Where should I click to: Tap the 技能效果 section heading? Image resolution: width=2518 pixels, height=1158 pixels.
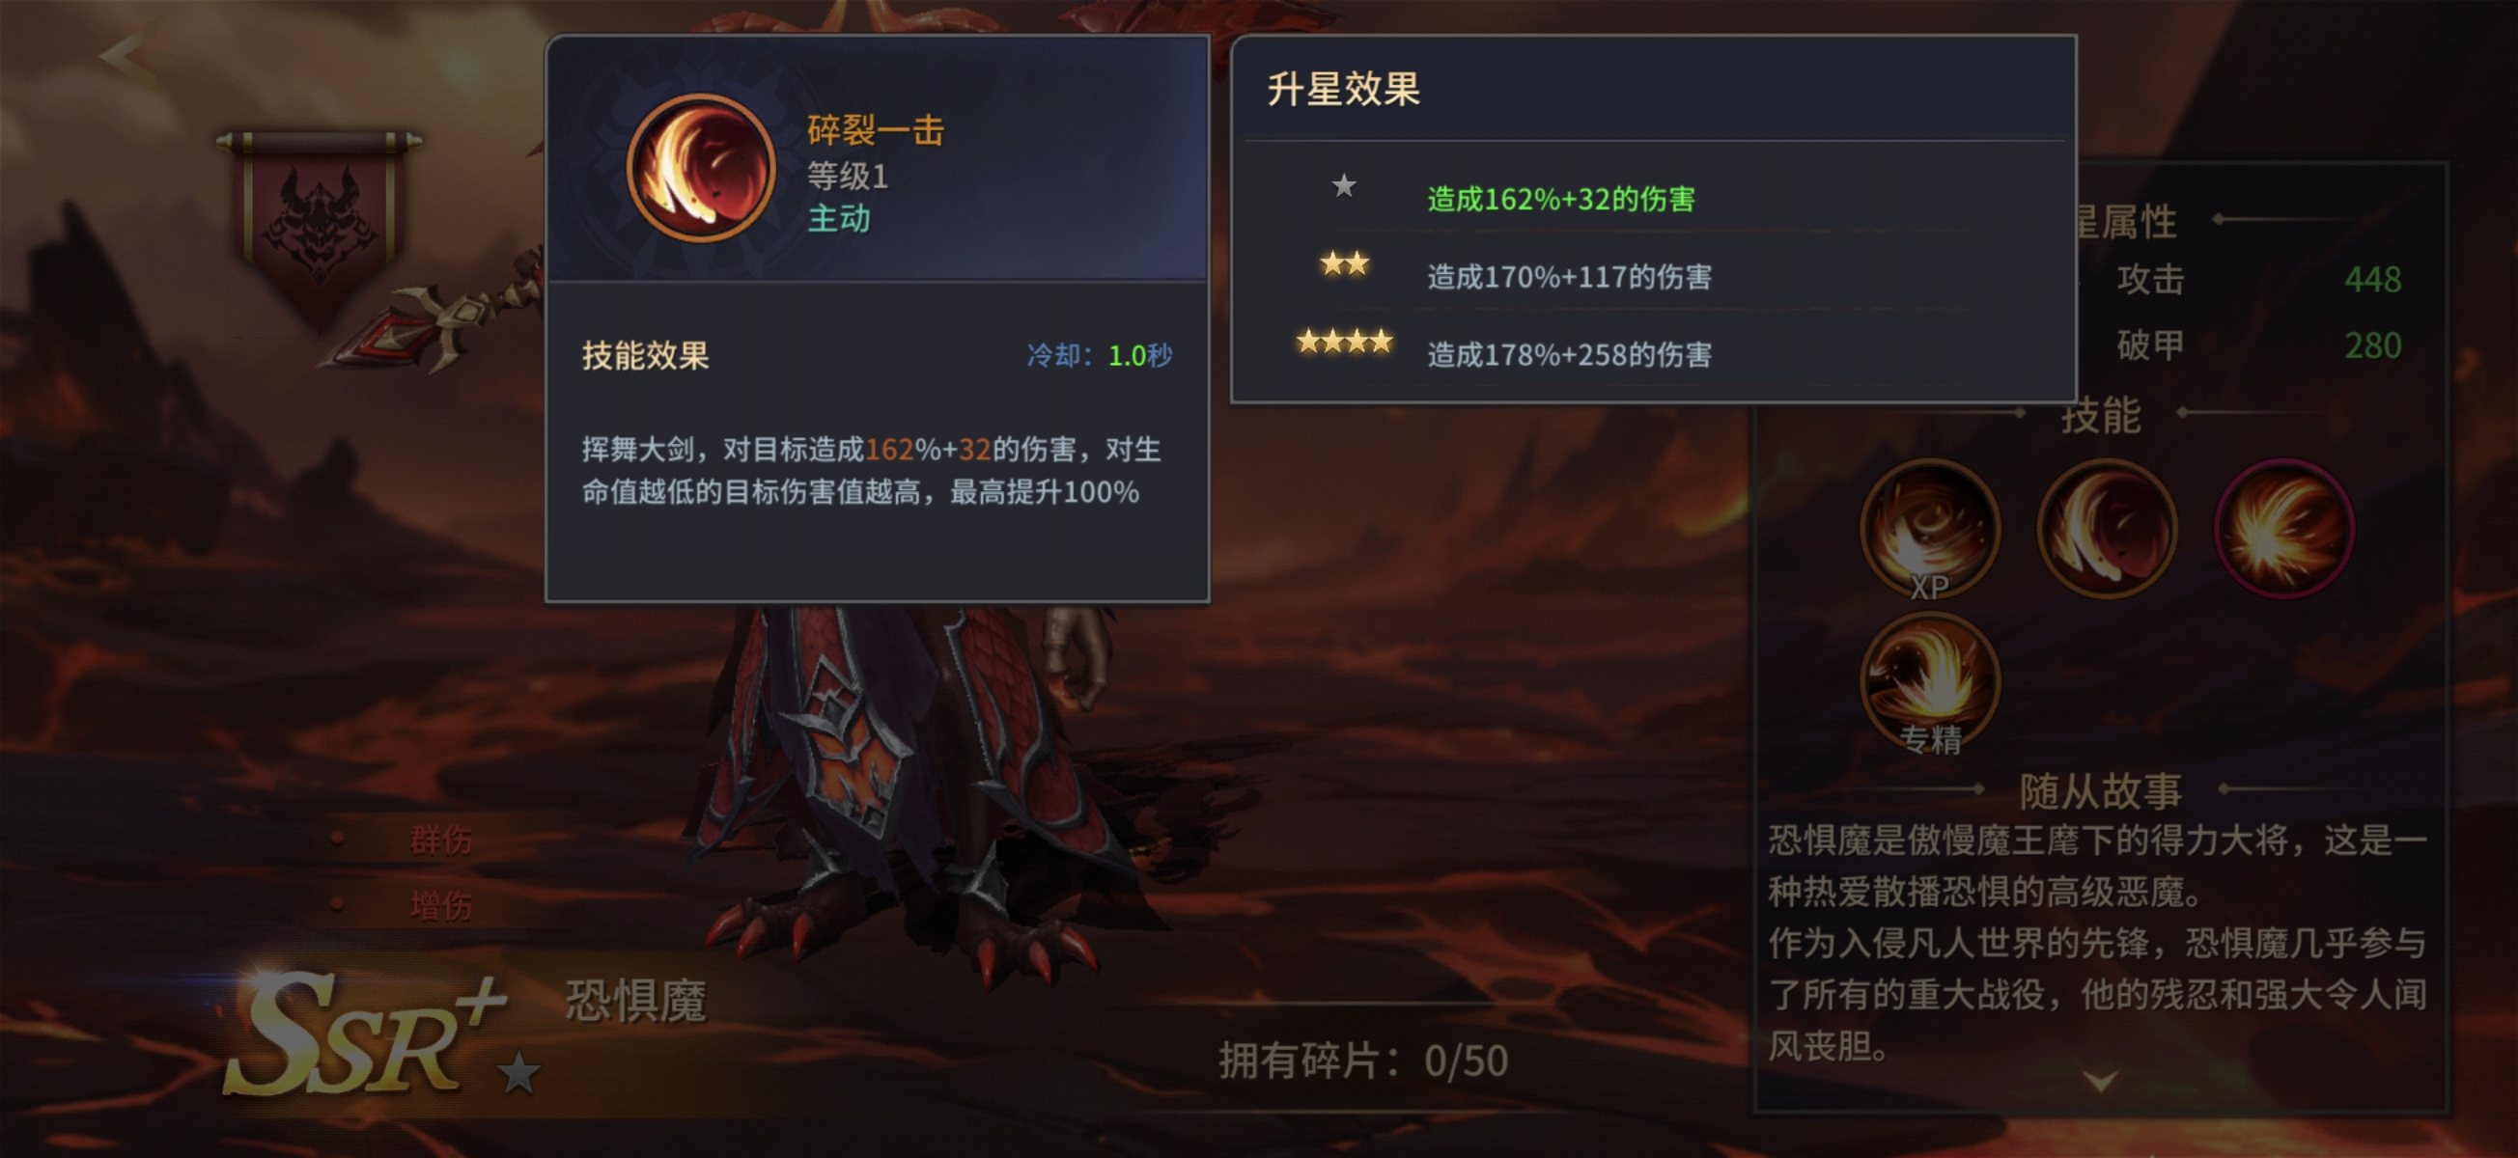[645, 356]
